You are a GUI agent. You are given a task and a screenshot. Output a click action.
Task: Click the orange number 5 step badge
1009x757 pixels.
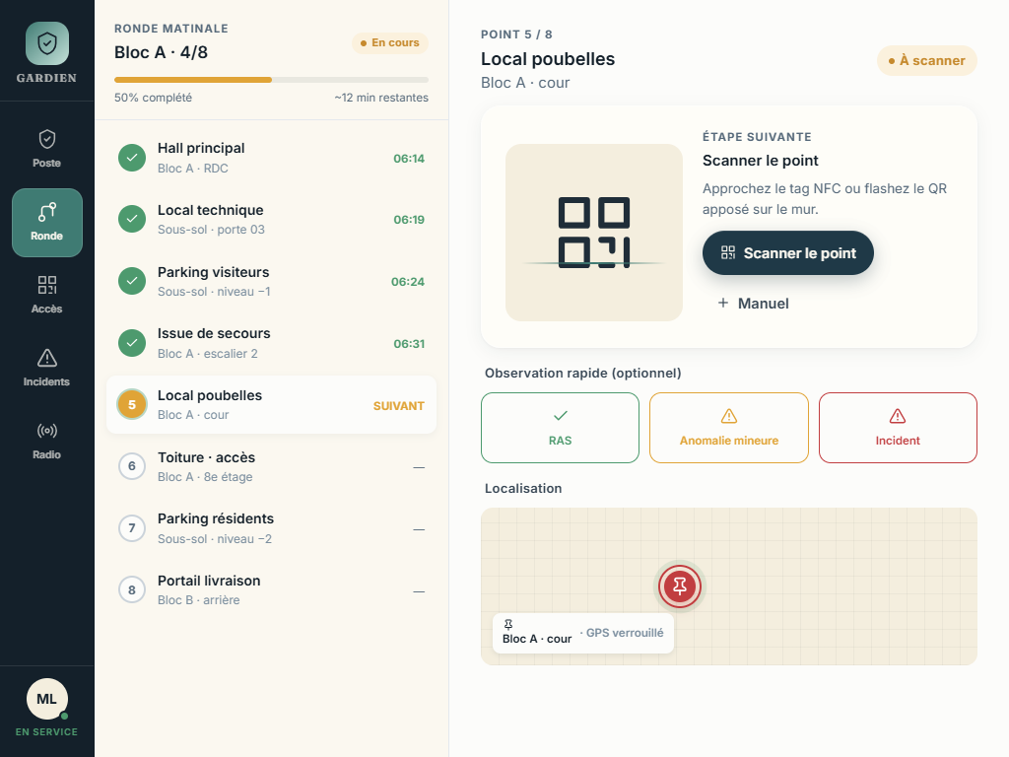point(132,405)
